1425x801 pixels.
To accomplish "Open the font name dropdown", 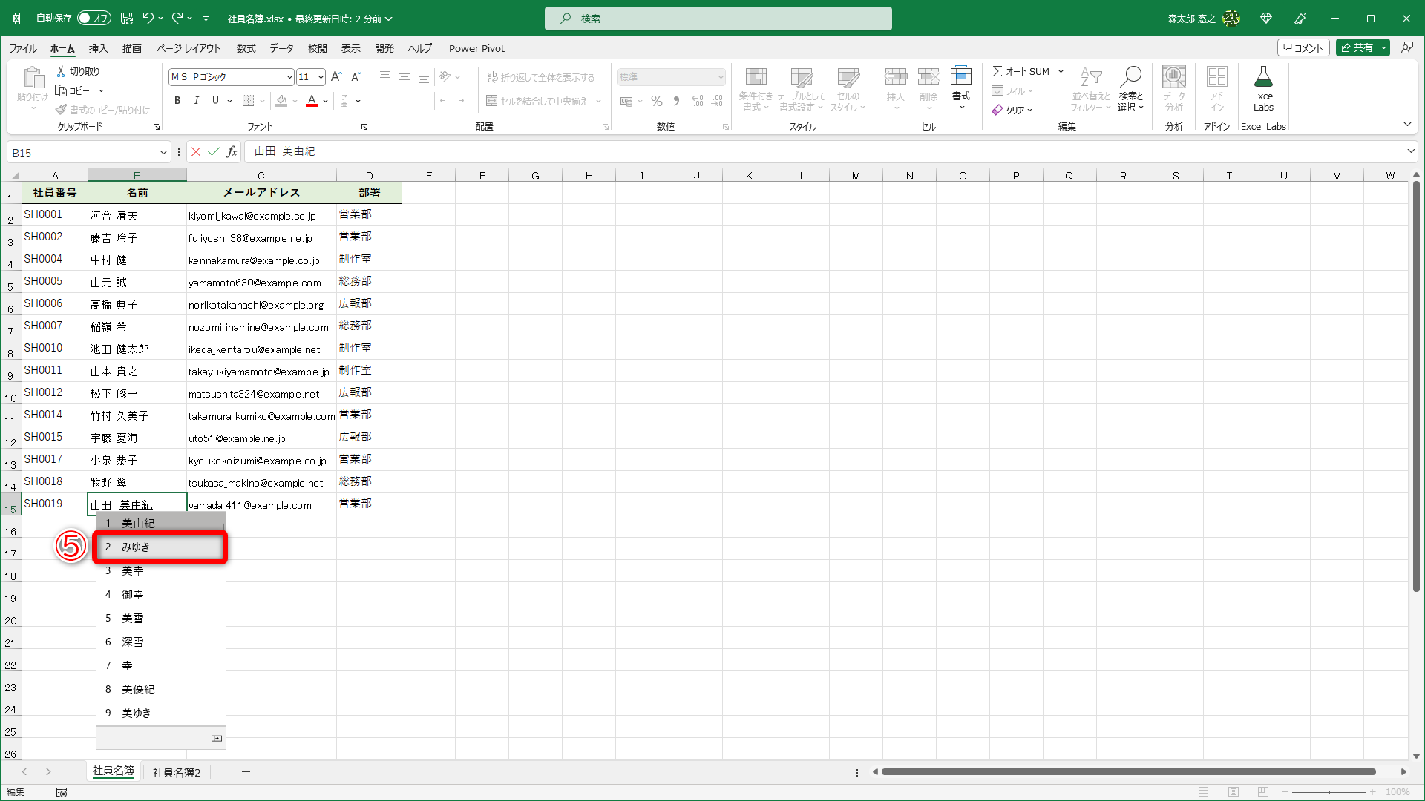I will (289, 77).
